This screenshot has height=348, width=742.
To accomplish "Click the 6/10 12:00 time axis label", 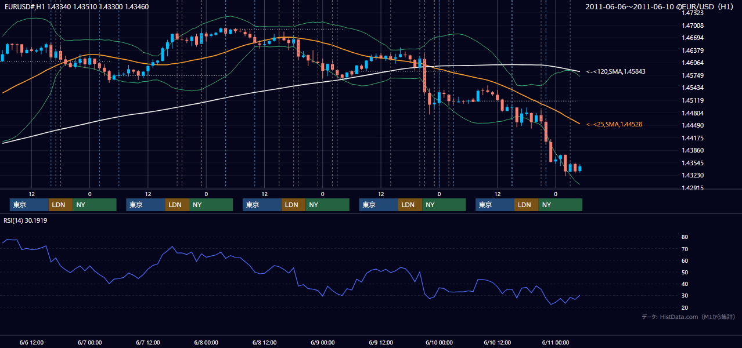I will point(497,342).
